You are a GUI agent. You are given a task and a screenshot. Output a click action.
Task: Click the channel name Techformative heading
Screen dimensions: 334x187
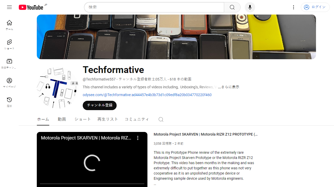(113, 70)
